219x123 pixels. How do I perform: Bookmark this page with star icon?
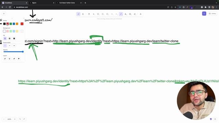pyautogui.click(x=176, y=7)
